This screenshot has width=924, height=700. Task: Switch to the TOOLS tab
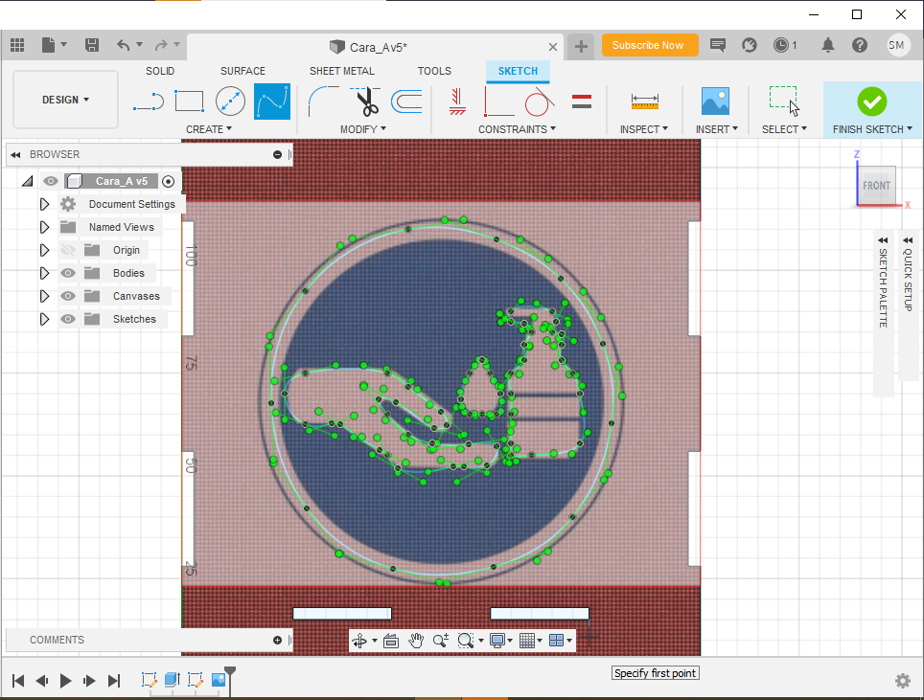coord(434,71)
